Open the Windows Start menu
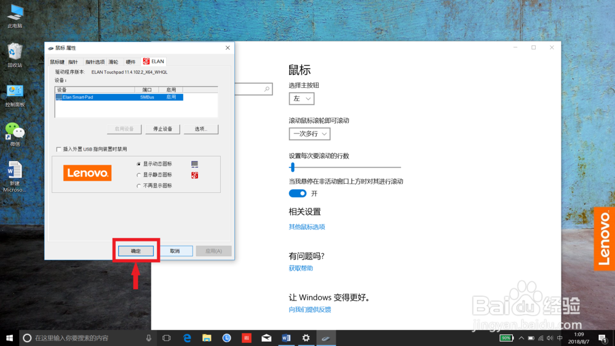This screenshot has height=346, width=615. [x=9, y=338]
